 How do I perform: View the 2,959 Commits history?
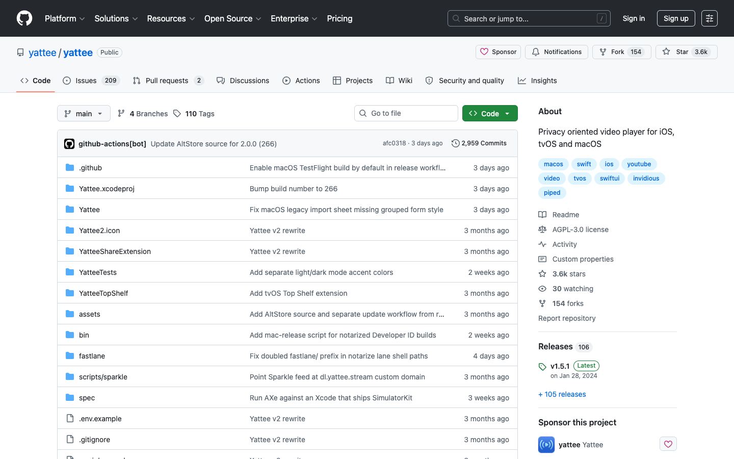pos(479,143)
